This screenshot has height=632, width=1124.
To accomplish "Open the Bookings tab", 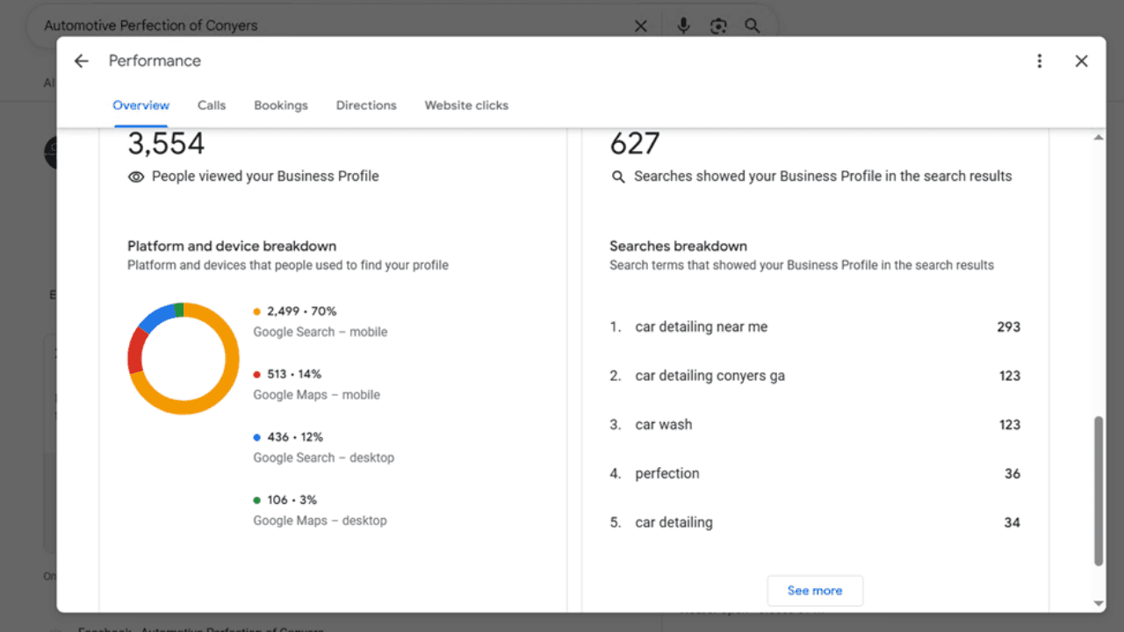I will click(x=281, y=105).
